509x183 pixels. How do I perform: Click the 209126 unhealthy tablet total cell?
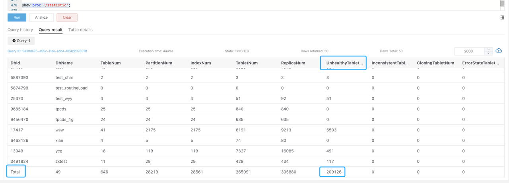point(333,172)
